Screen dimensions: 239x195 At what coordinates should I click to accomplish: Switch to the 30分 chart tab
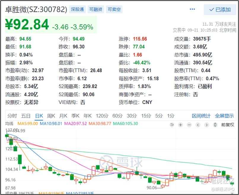[x=132, y=116]
